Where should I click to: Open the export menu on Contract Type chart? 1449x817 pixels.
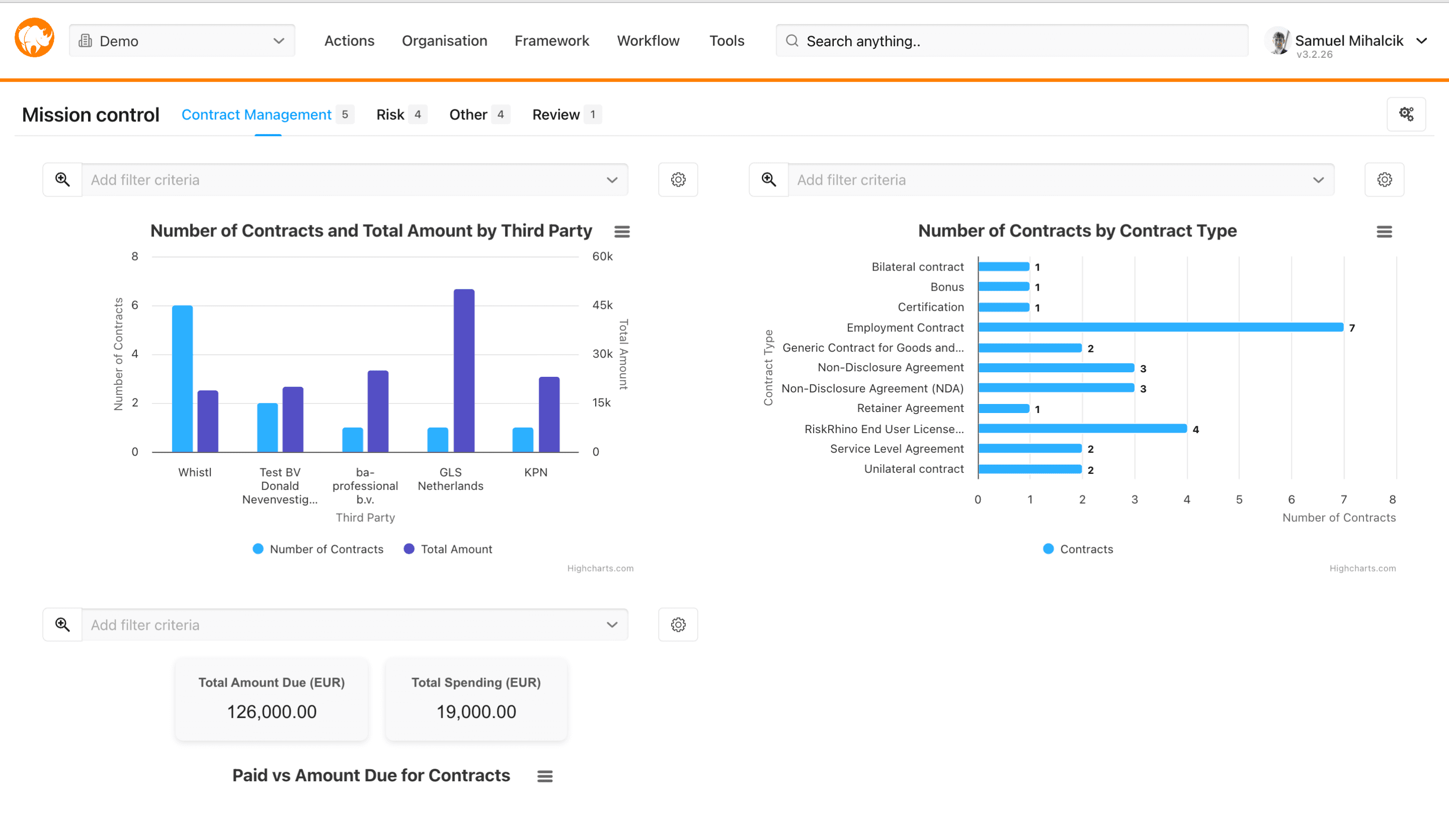[x=1385, y=231]
